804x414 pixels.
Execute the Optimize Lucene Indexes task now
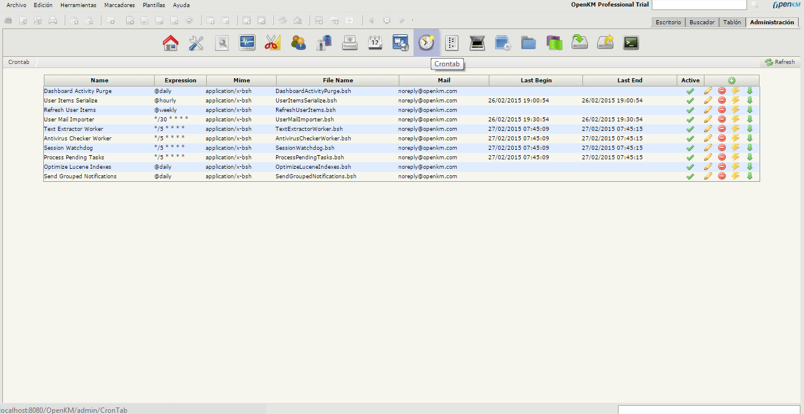click(x=735, y=167)
